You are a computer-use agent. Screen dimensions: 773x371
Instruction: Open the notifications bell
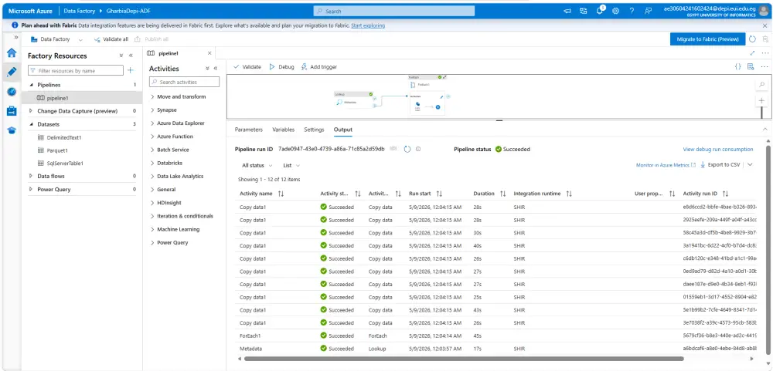tap(600, 11)
